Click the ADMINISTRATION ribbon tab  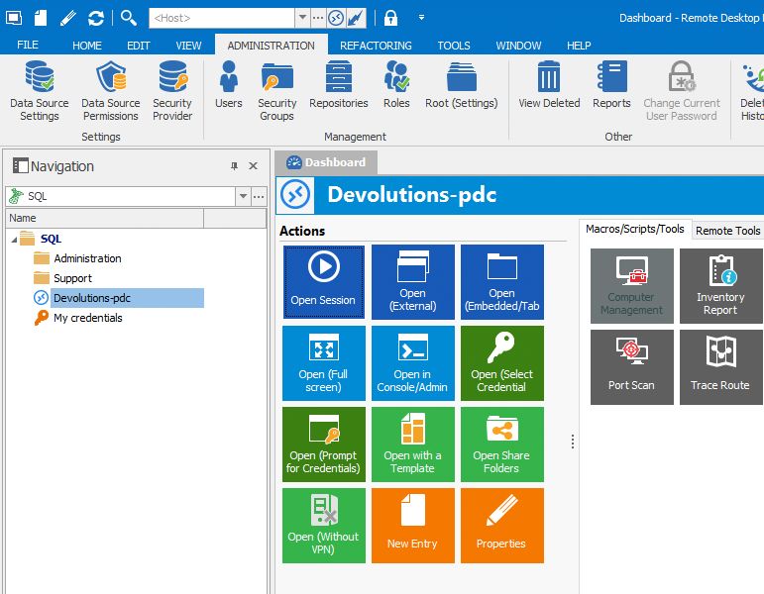pyautogui.click(x=271, y=46)
